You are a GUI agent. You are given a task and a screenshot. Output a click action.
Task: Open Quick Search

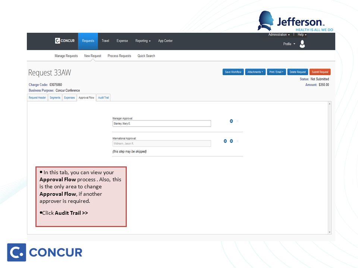(x=146, y=56)
